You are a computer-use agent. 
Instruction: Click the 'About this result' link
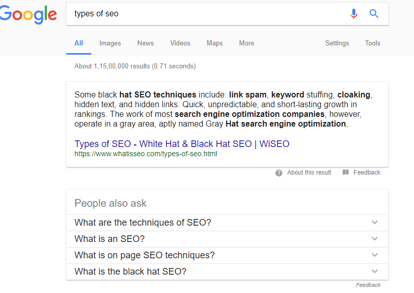coord(309,173)
